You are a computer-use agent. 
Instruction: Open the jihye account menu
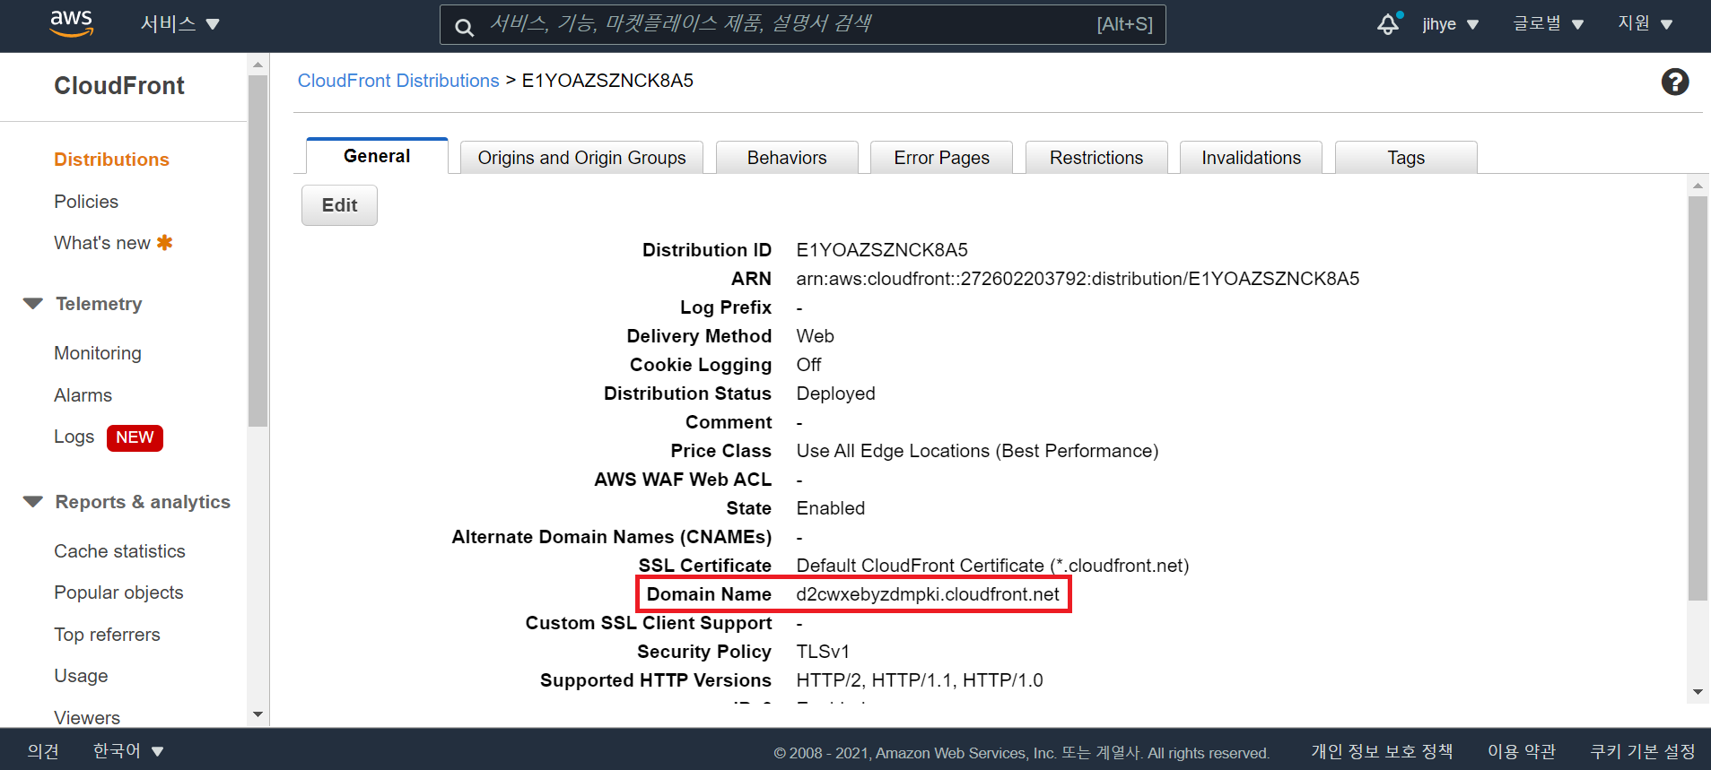1450,24
